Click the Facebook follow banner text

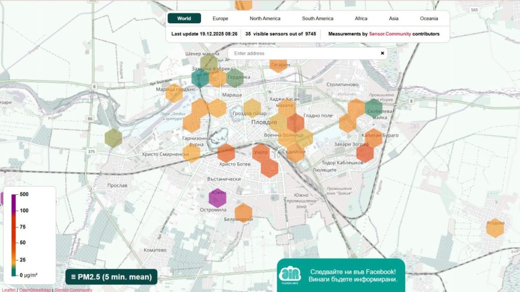point(352,275)
